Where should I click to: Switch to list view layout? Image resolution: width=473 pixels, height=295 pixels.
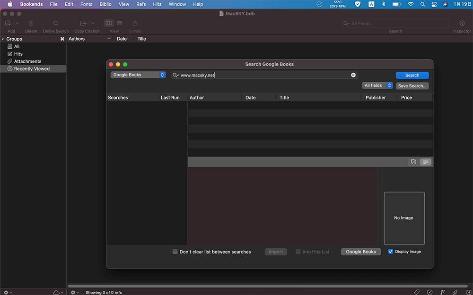[x=120, y=23]
